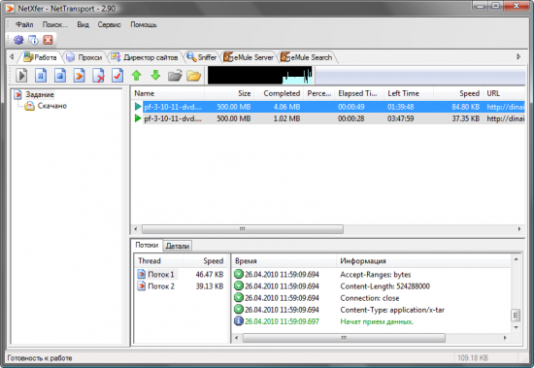534x368 pixels.
Task: Move task up with green up arrow
Action: point(137,76)
